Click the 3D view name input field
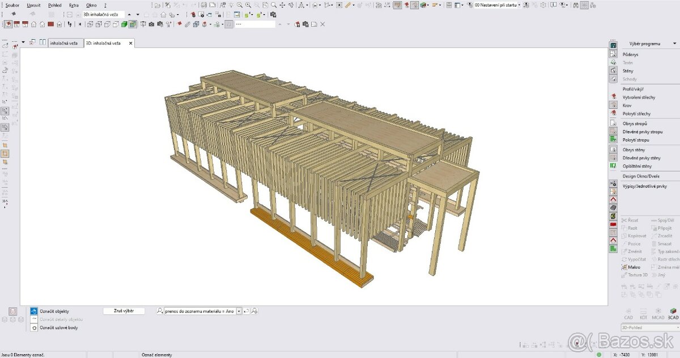This screenshot has height=358, width=680. point(103,14)
